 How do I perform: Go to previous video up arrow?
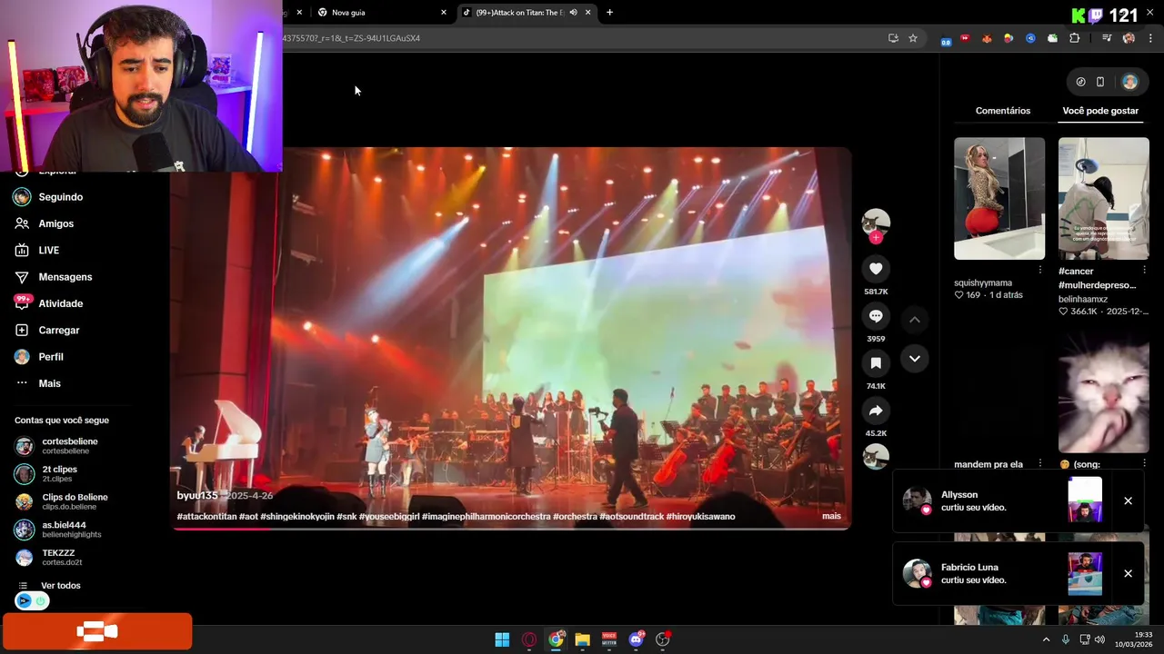pos(915,320)
